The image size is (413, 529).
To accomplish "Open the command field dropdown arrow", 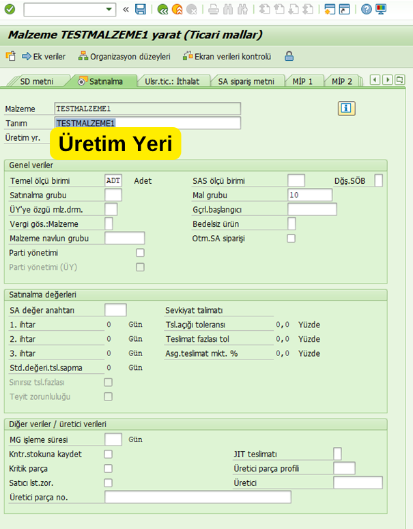I will pos(109,10).
